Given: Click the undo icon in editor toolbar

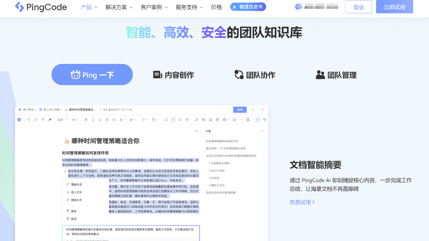Looking at the screenshot, I should [29, 120].
